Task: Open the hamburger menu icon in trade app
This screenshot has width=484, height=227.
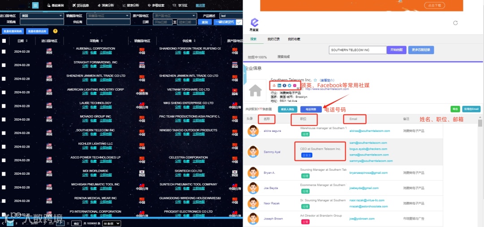Action: [35, 5]
